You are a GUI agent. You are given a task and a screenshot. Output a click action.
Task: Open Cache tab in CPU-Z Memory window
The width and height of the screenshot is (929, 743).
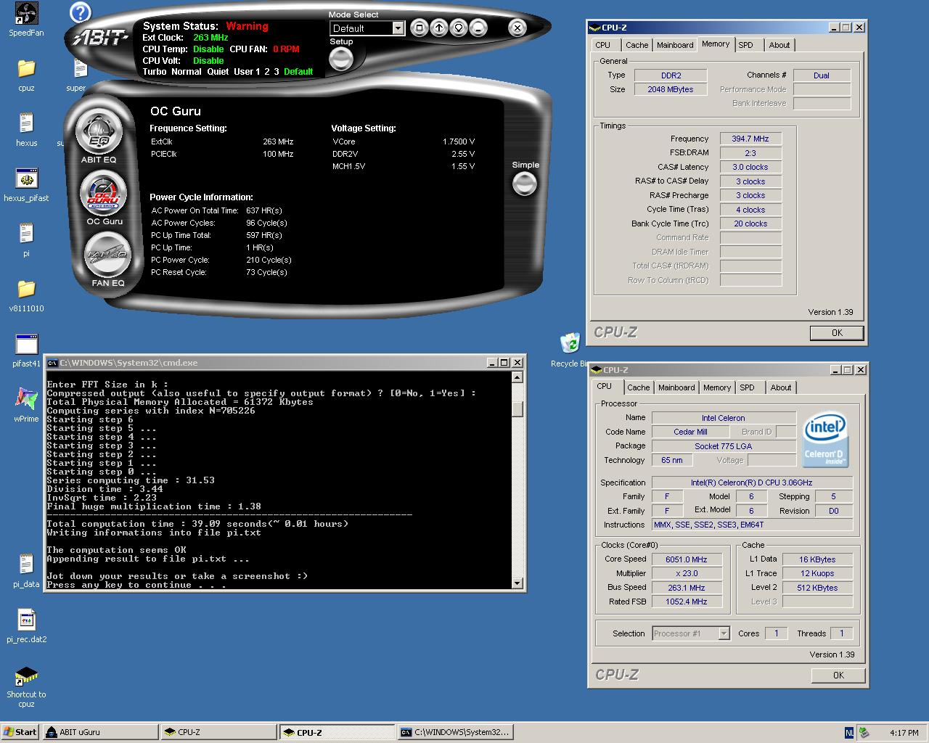[x=637, y=45]
